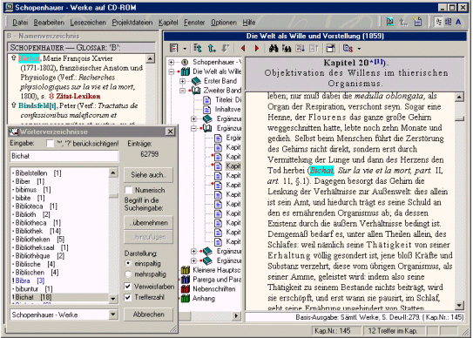Collapse the Zweiter Band tree node
Image resolution: width=473 pixels, height=338 pixels.
[182, 91]
